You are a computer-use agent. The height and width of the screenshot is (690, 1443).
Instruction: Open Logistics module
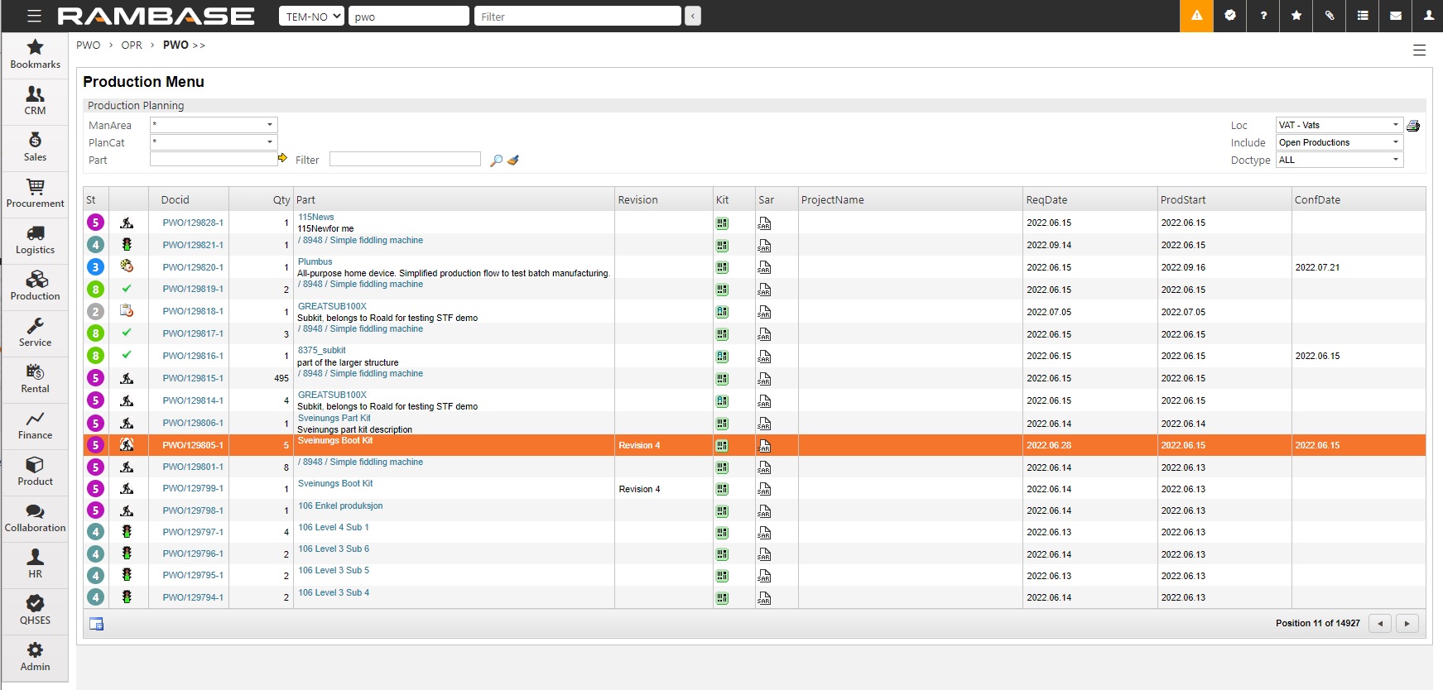point(35,241)
